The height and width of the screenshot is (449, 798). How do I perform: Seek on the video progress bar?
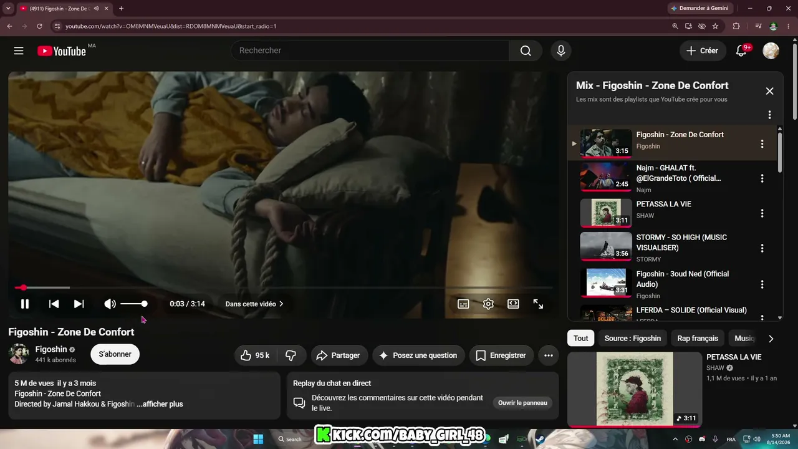point(284,287)
